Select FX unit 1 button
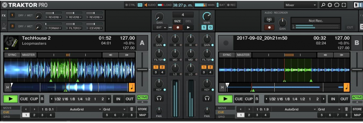 (x=12, y=15)
